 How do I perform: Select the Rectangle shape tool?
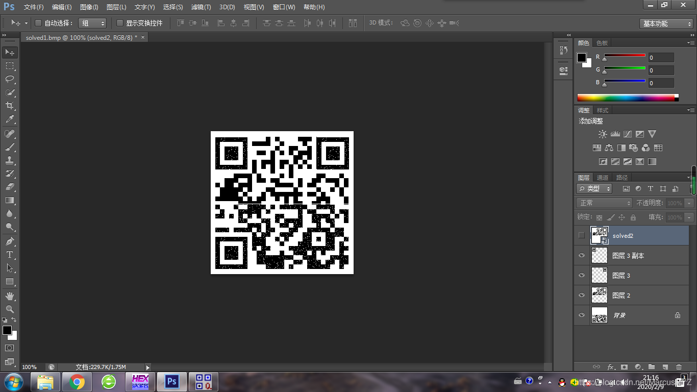(10, 281)
